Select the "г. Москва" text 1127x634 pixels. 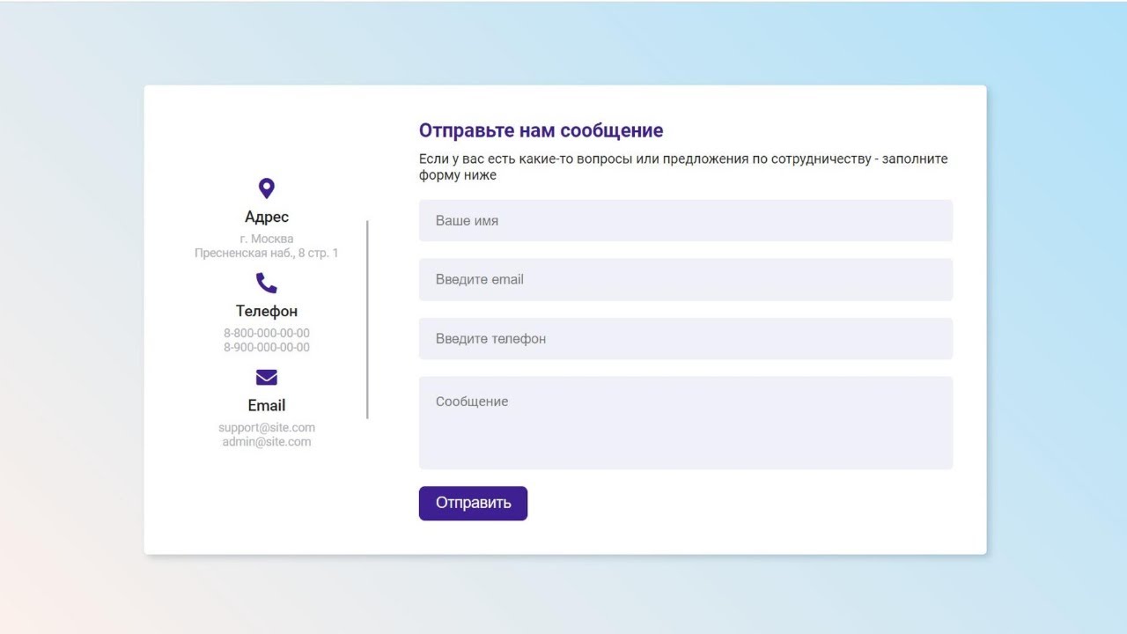(267, 239)
